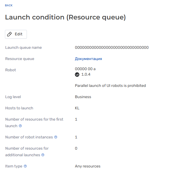The image size is (191, 185).
Task: Click the pencil icon in Edit button
Action: tap(9, 34)
